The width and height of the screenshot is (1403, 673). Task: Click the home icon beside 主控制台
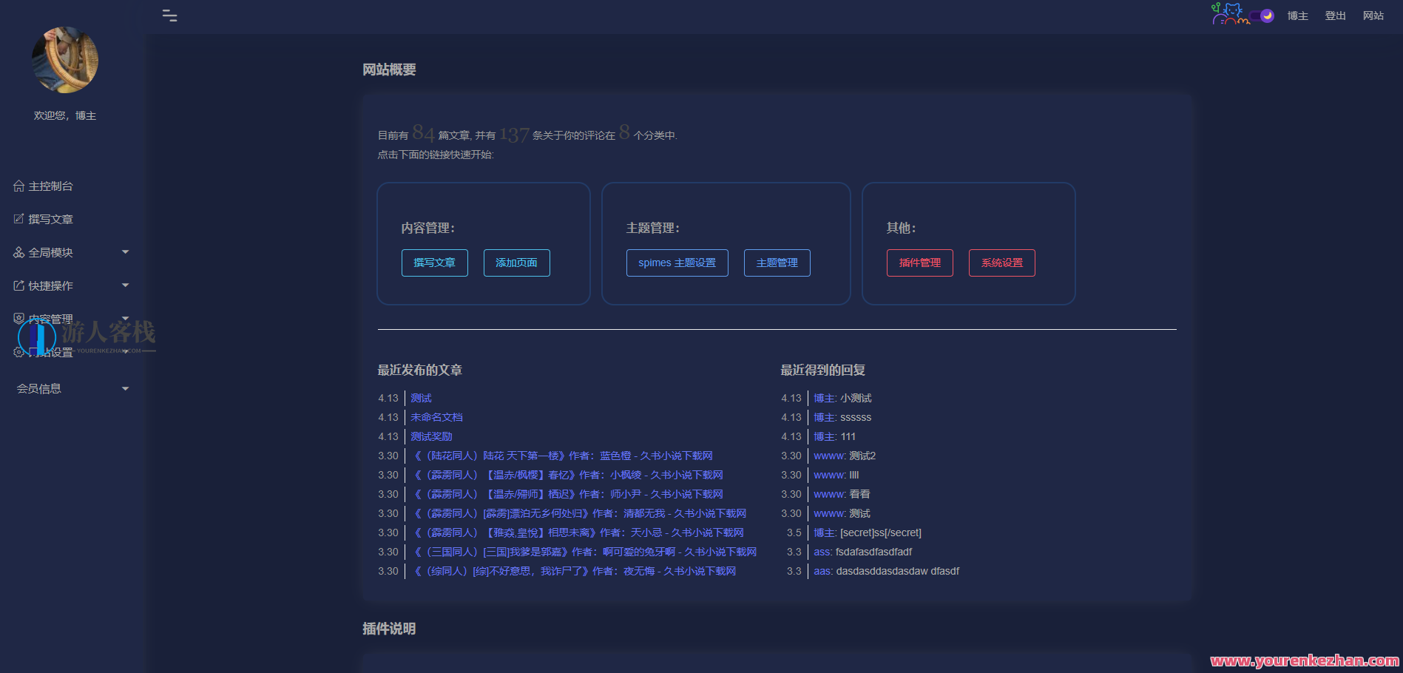pyautogui.click(x=18, y=186)
